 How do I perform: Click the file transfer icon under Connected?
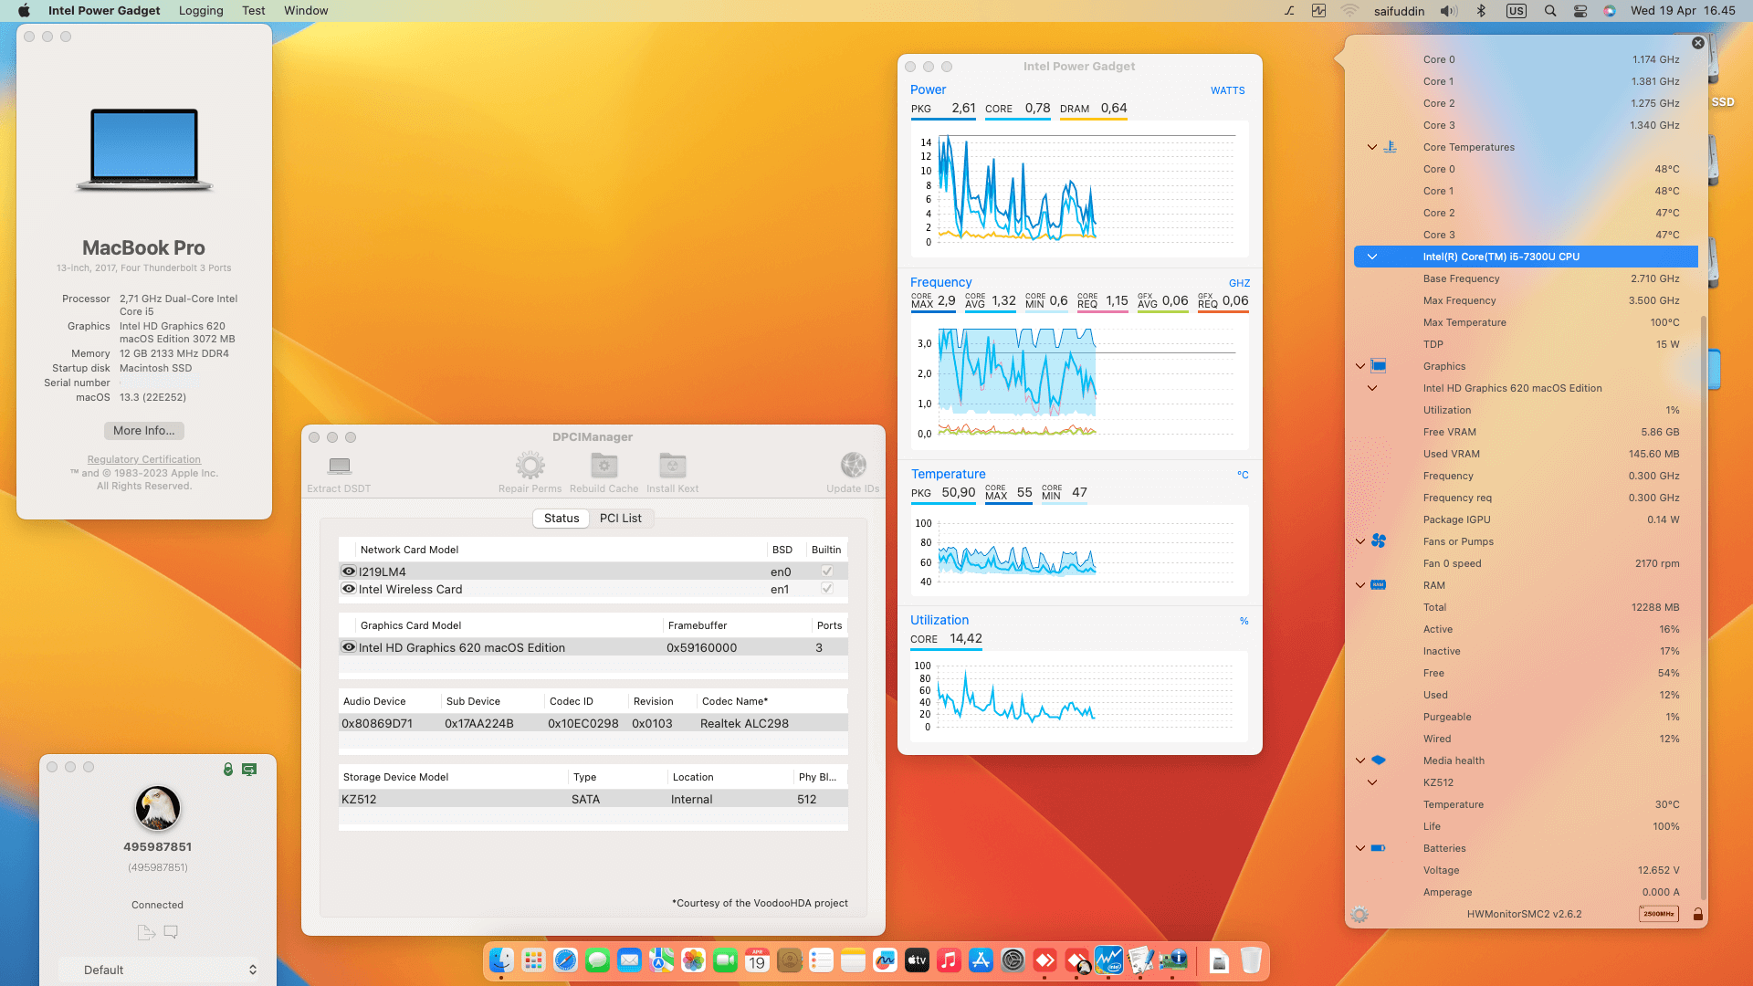145,932
